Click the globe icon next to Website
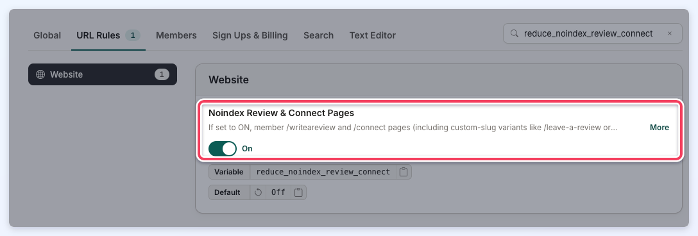 pyautogui.click(x=40, y=74)
